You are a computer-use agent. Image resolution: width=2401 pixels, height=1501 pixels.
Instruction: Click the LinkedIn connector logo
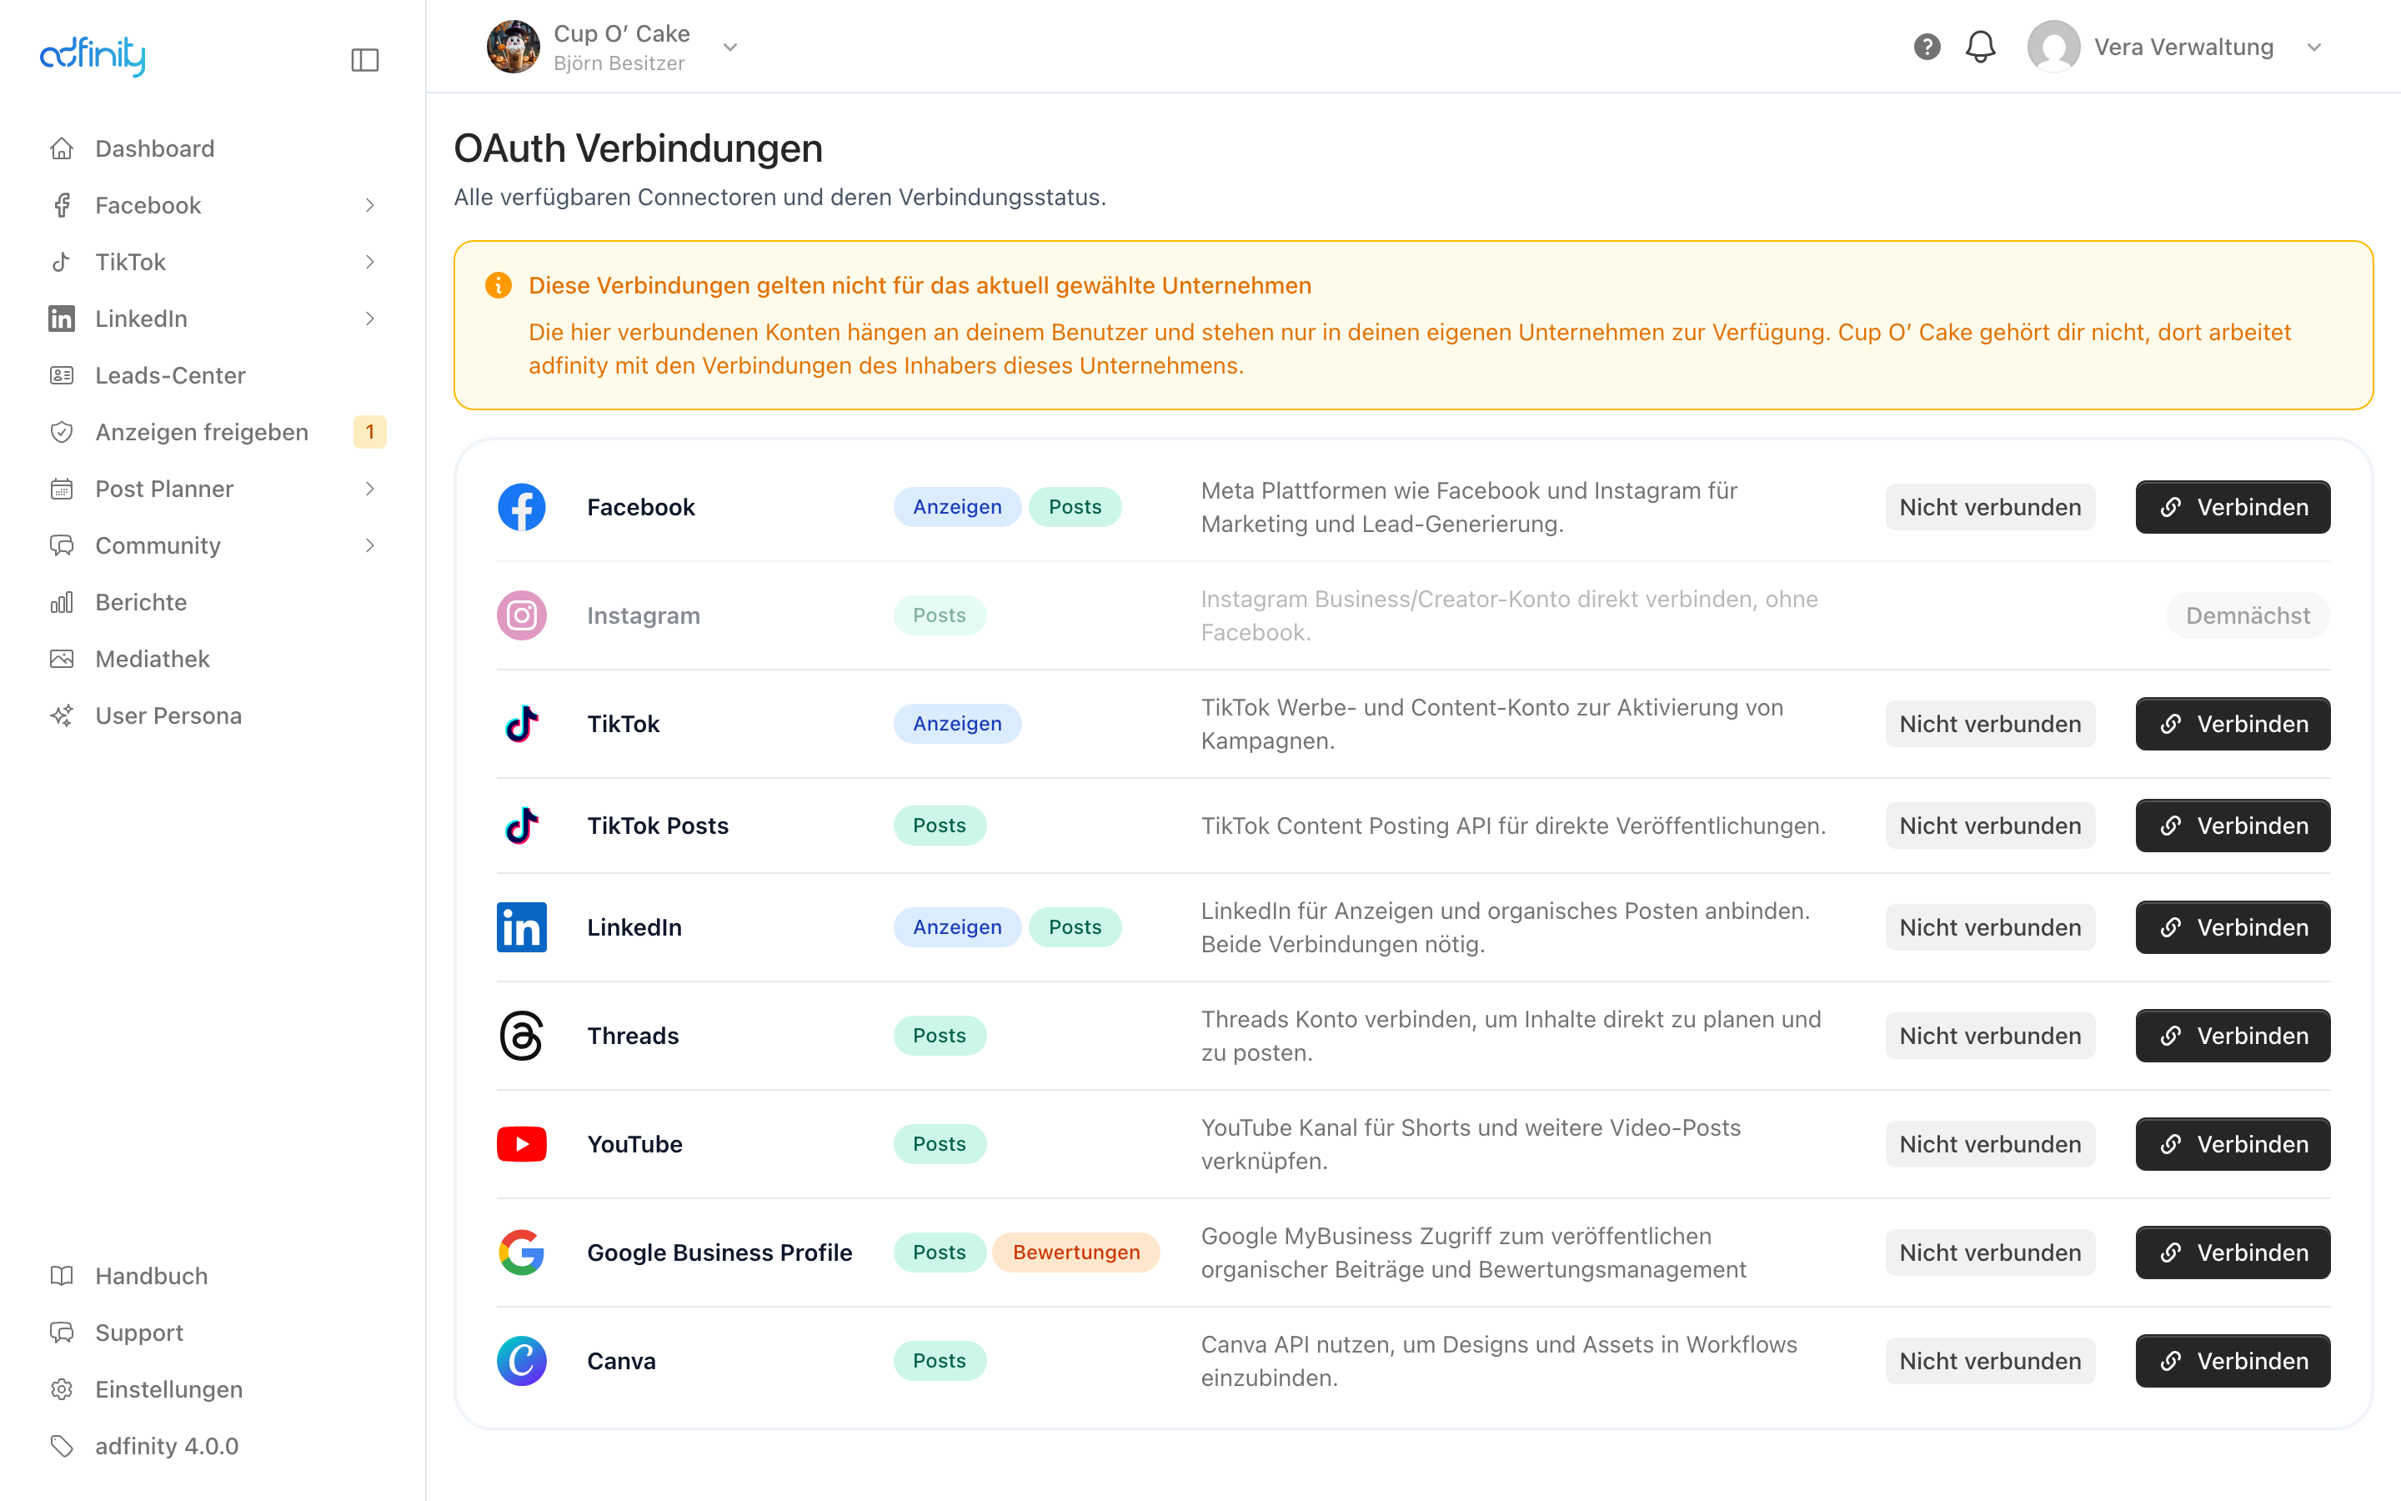pyautogui.click(x=522, y=927)
